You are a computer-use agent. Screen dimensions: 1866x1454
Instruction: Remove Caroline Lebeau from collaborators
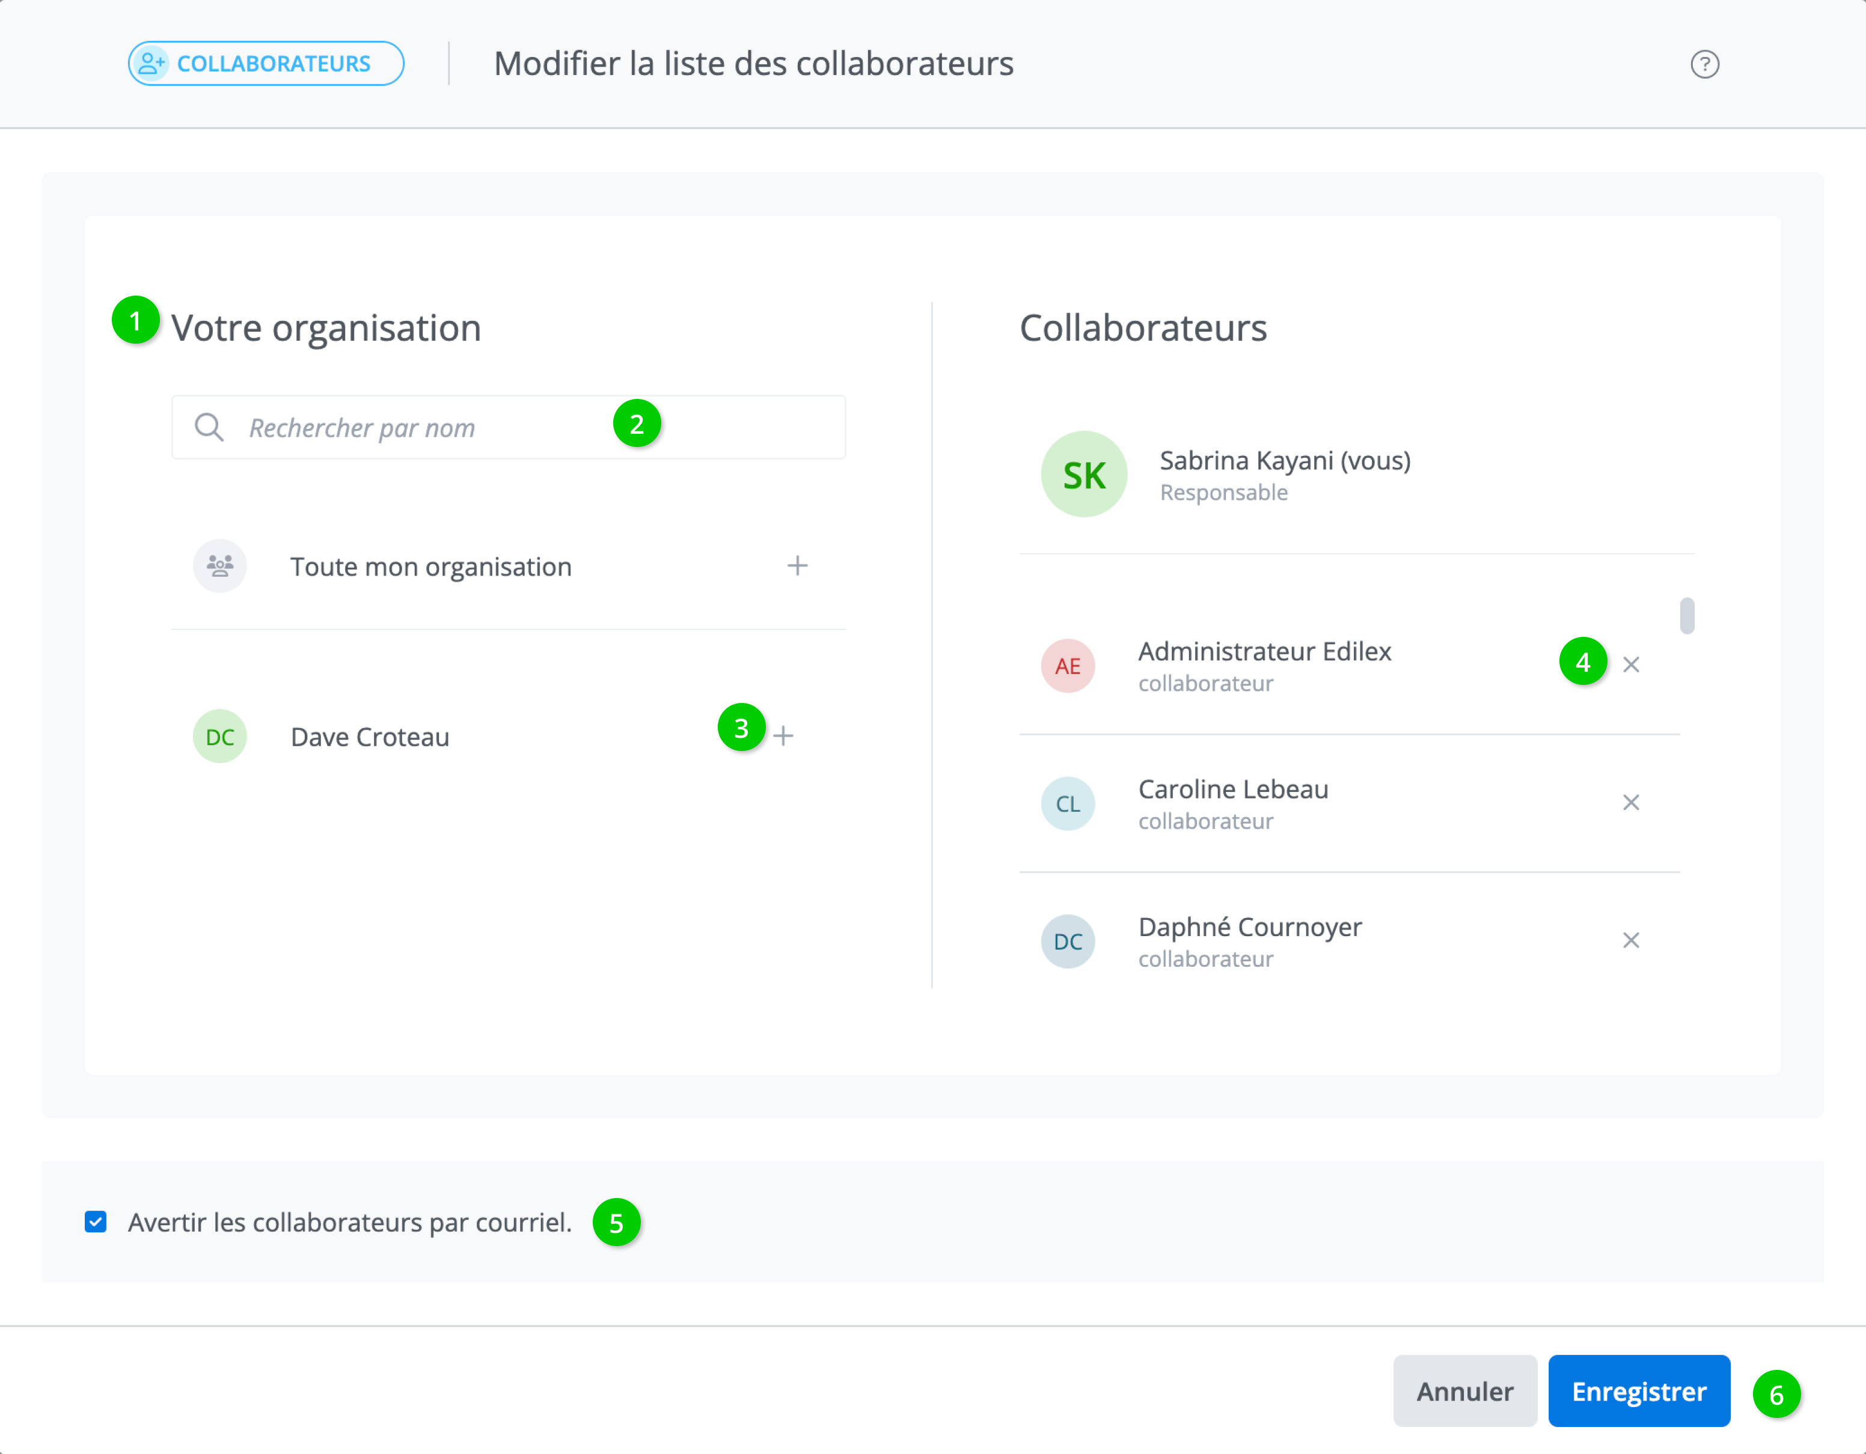(1630, 802)
